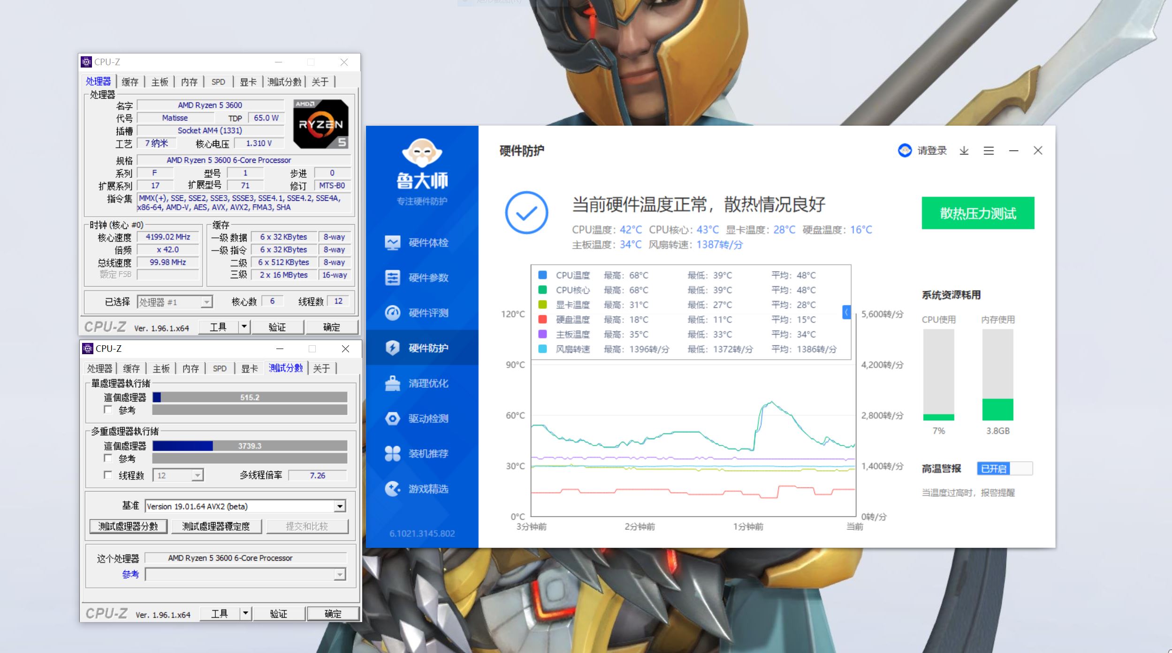1172x653 pixels.
Task: Click version 6.1021.3145.802 text
Action: click(x=422, y=533)
